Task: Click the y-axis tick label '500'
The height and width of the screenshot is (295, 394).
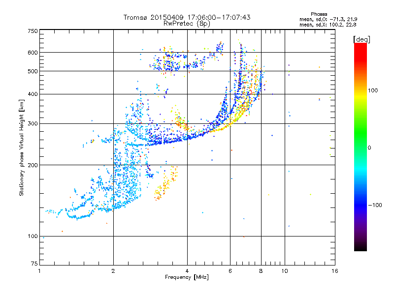Action: (33, 71)
